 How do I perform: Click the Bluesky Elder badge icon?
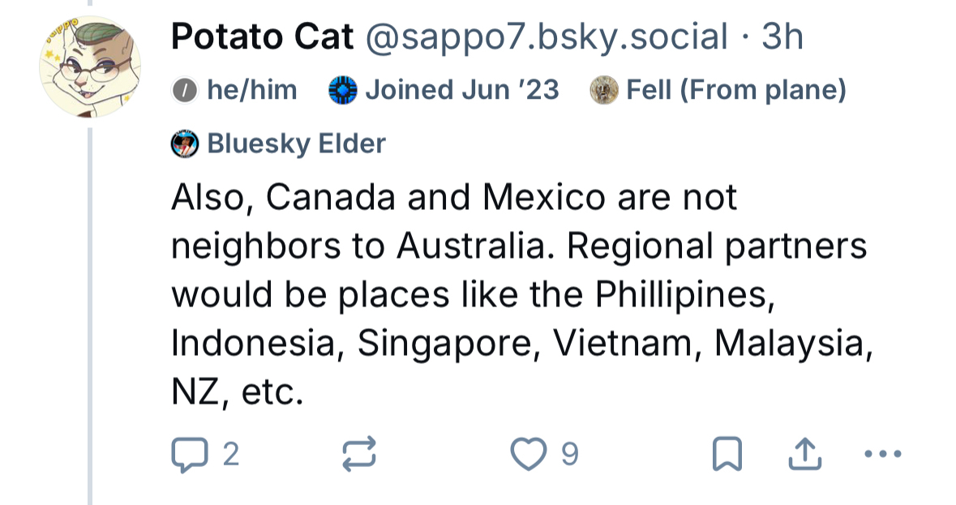coord(185,144)
